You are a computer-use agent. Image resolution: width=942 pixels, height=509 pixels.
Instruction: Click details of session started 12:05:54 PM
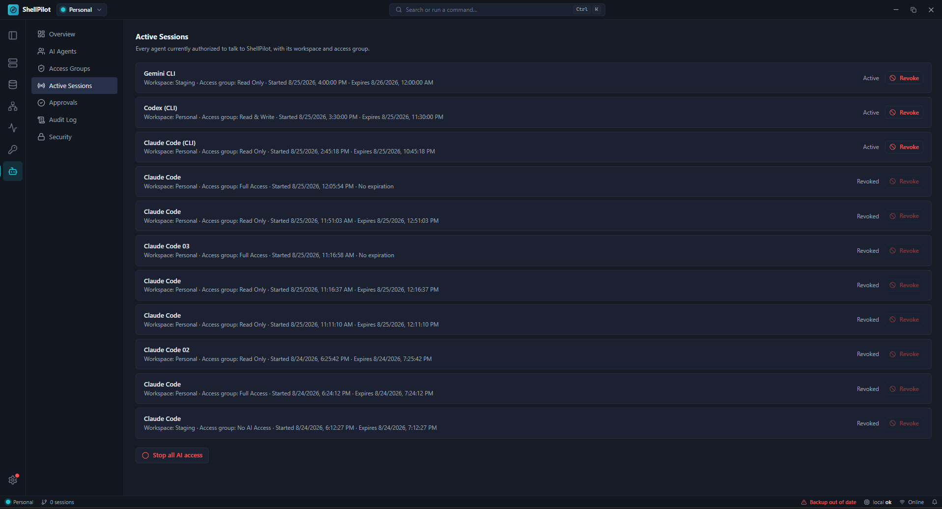point(269,186)
